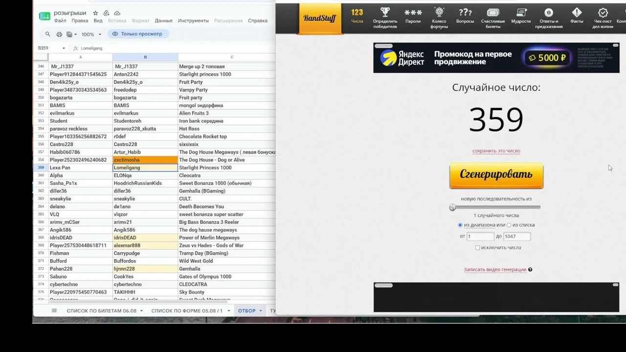Click the cell Lexa Pan
This screenshot has width=626, height=352.
tap(81, 168)
